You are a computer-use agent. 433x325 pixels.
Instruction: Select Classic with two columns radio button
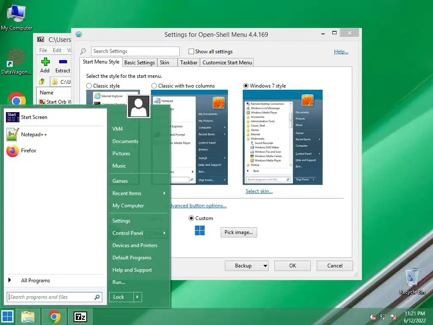pyautogui.click(x=154, y=85)
